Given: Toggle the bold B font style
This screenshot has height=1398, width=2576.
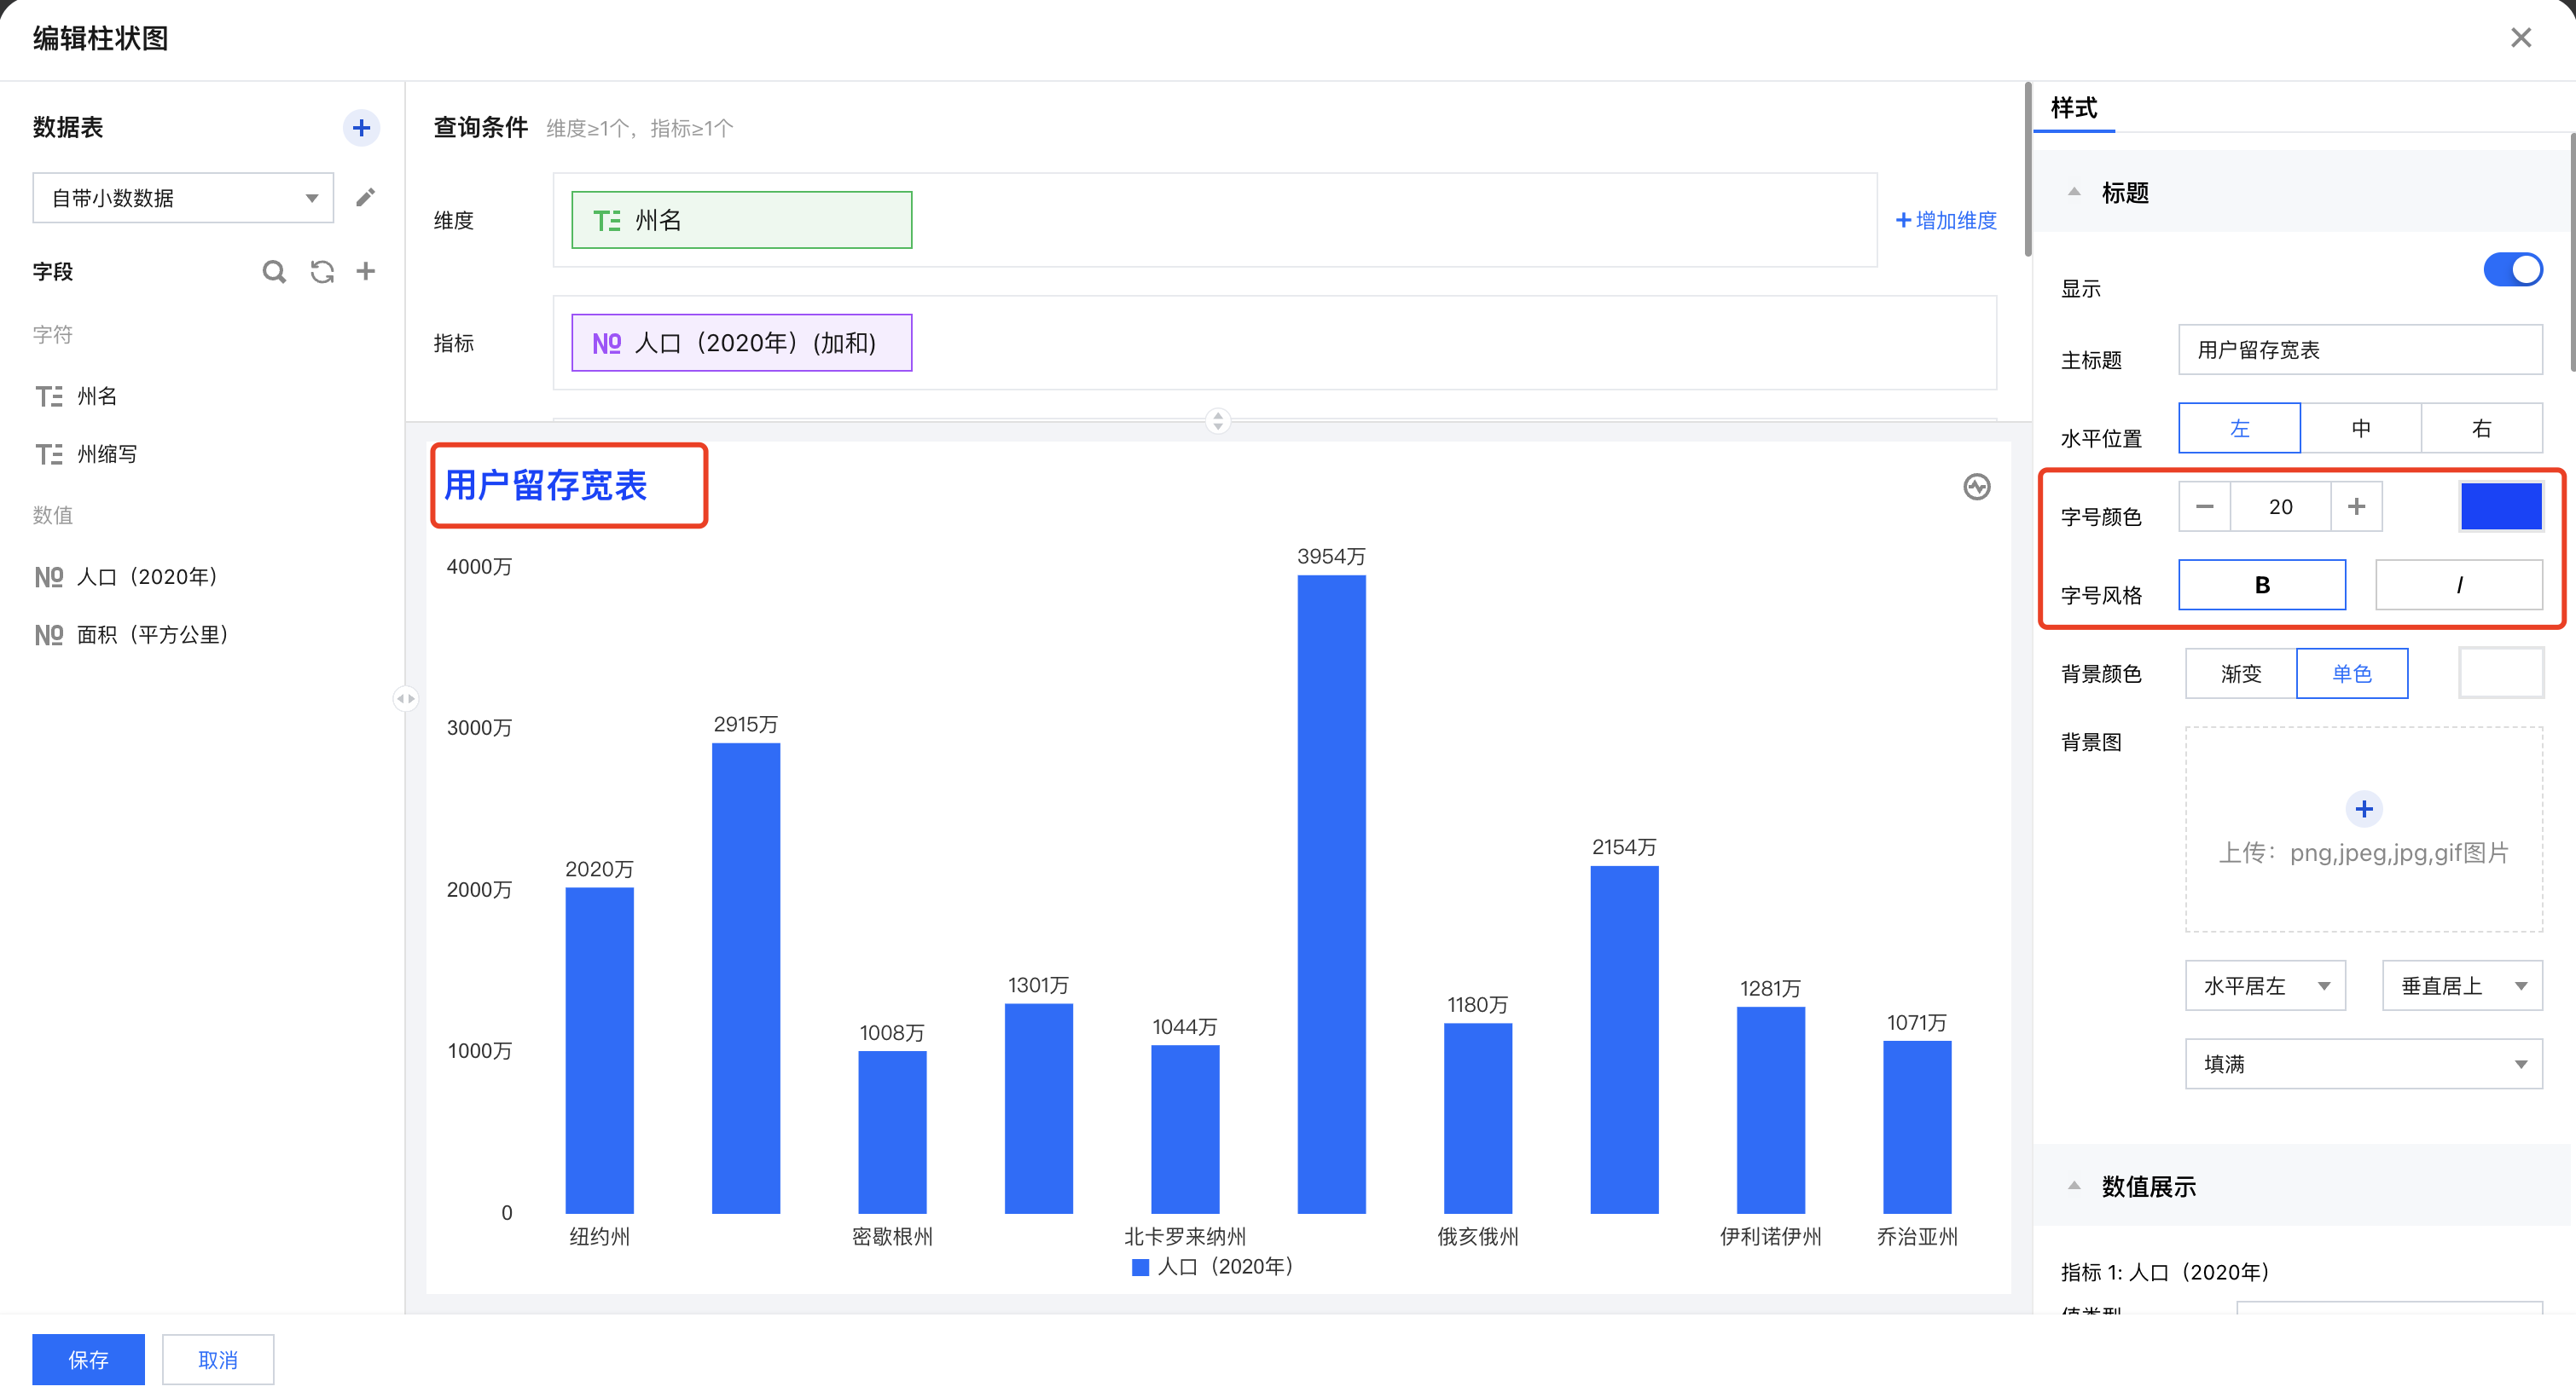Looking at the screenshot, I should point(2261,586).
